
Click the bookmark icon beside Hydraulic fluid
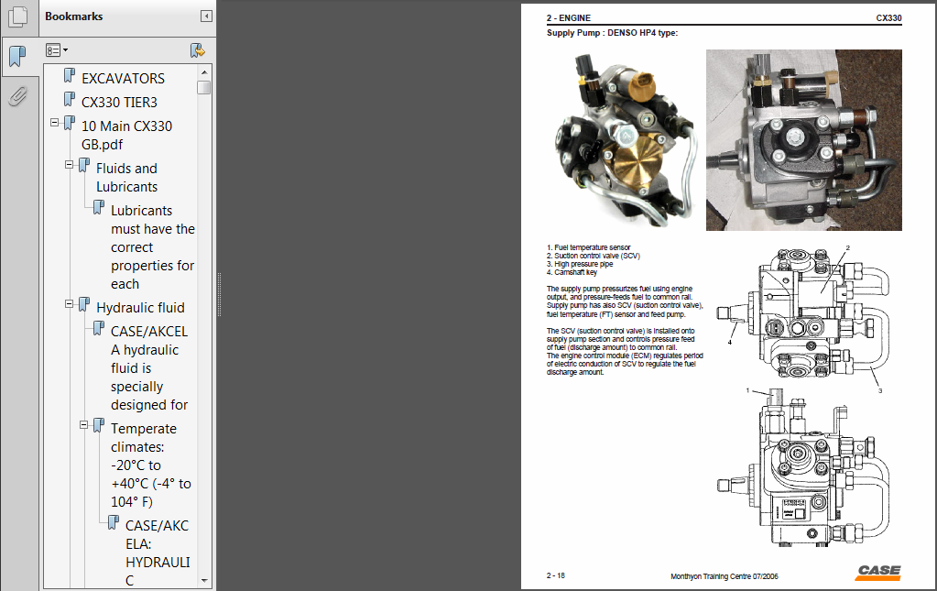tap(84, 304)
